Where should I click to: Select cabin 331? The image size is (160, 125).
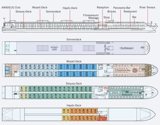tap(22, 74)
